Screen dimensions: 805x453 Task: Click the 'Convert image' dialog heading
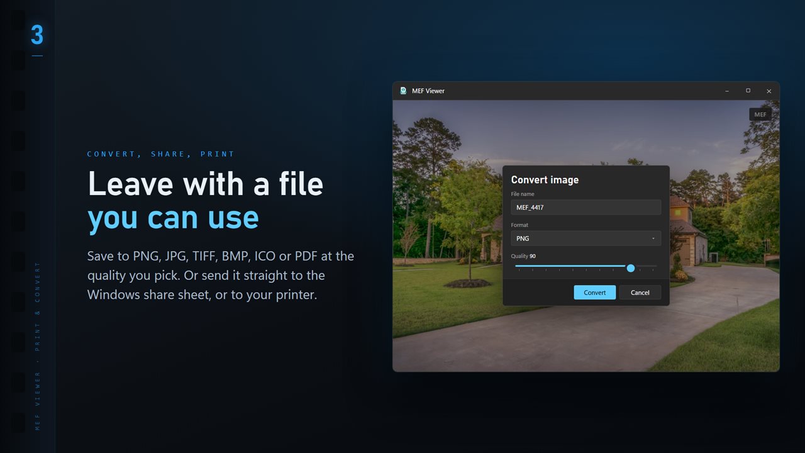[x=545, y=180]
